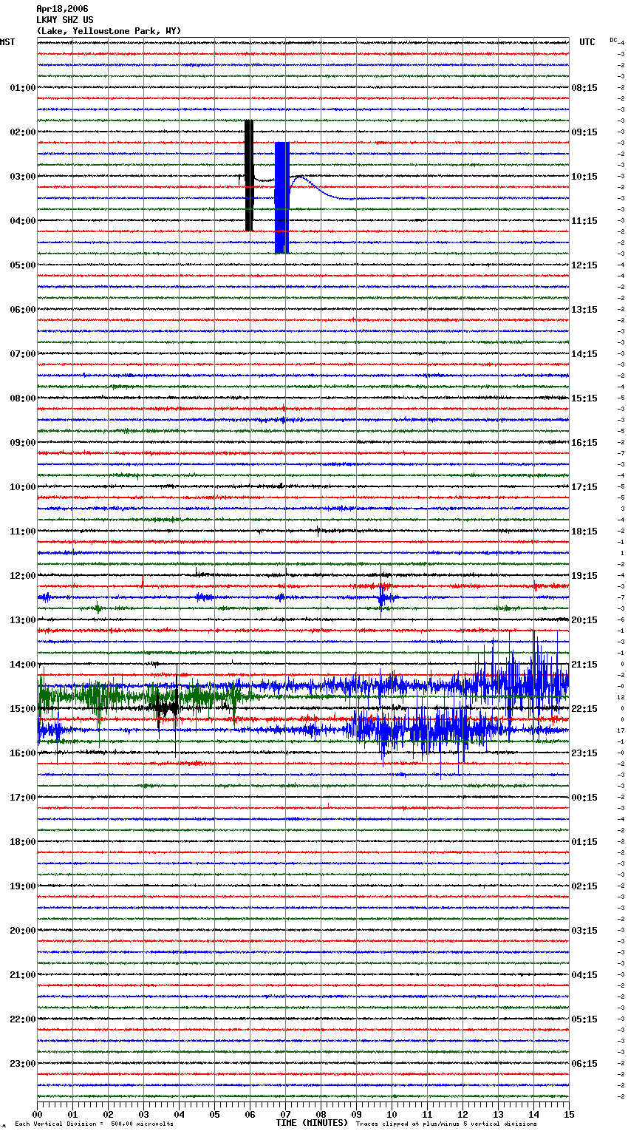
Task: Click the 'MST' time zone header
Action: coord(7,42)
